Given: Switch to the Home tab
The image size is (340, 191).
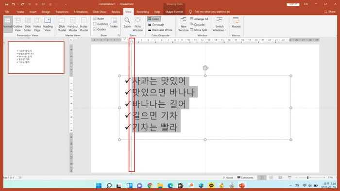Looking at the screenshot, I should tap(20, 12).
